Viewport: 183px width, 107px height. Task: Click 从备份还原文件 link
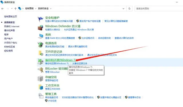[x=80, y=63]
